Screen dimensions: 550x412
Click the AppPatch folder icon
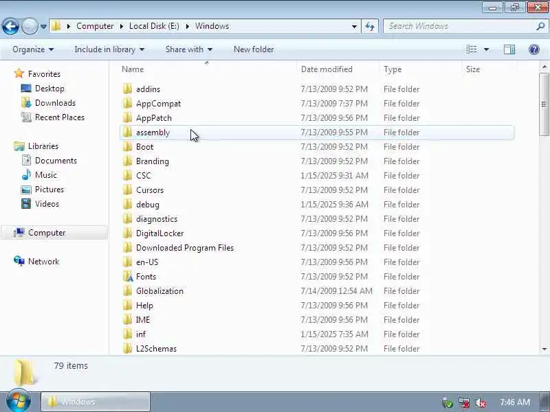[127, 117]
